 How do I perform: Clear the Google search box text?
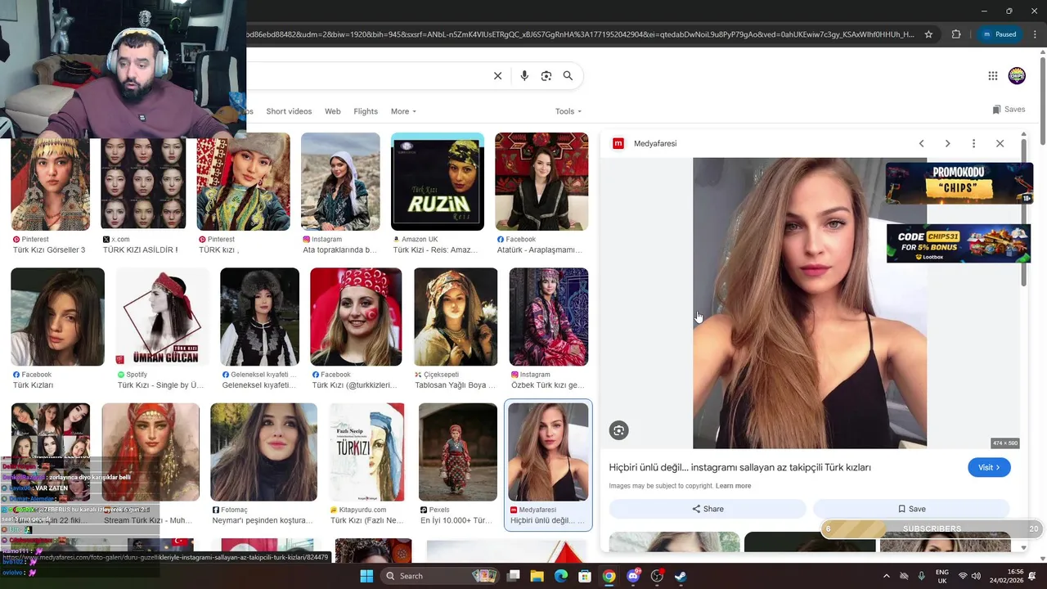tap(497, 76)
